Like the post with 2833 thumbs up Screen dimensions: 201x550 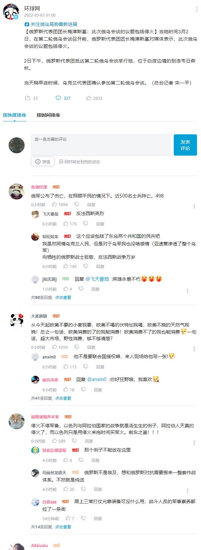pyautogui.click(x=89, y=98)
